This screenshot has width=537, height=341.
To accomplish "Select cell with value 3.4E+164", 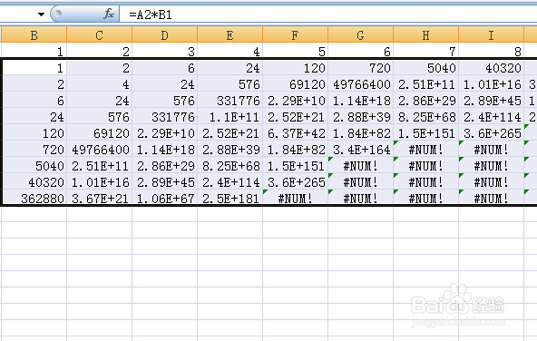I will pyautogui.click(x=361, y=150).
